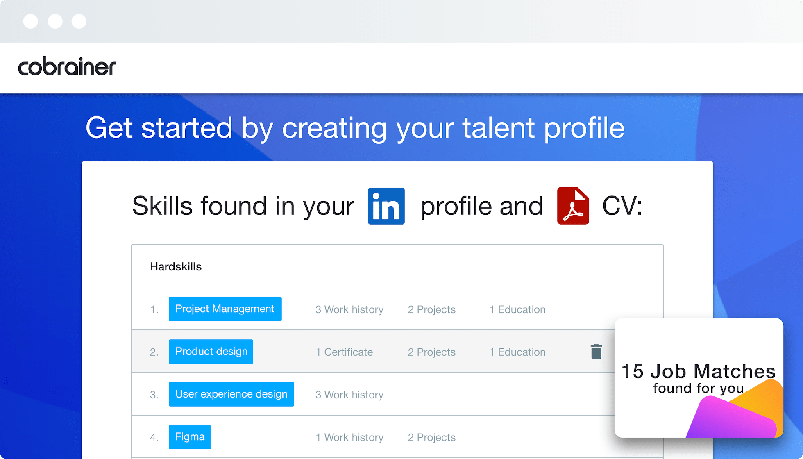Expand 1 Certificate for Product design
Viewport: 803px width, 459px height.
pyautogui.click(x=344, y=352)
